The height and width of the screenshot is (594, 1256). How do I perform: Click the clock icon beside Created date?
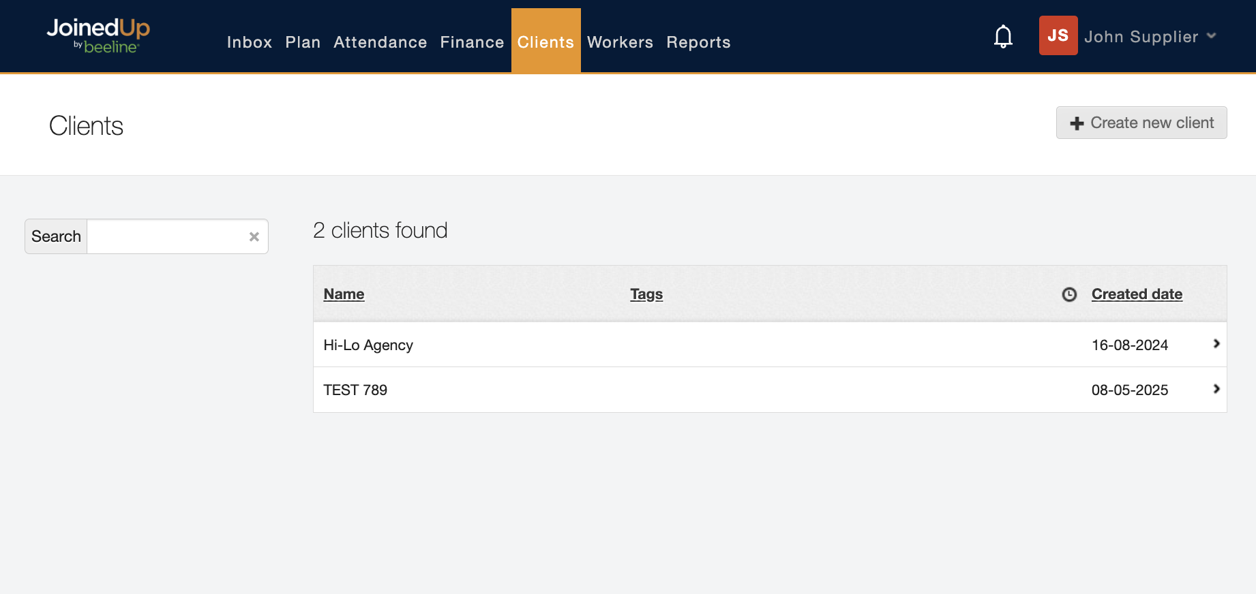(x=1069, y=294)
